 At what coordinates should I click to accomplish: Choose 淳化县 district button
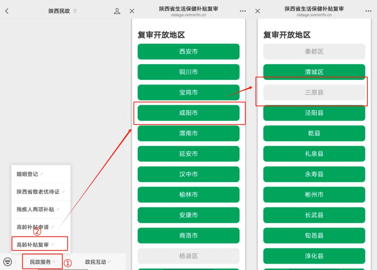(x=314, y=256)
